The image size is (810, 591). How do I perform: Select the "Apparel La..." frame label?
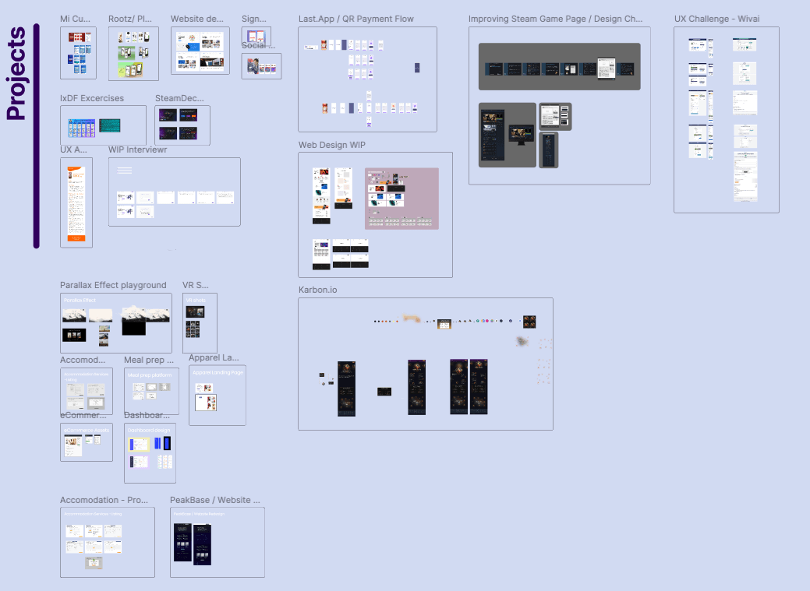[214, 357]
